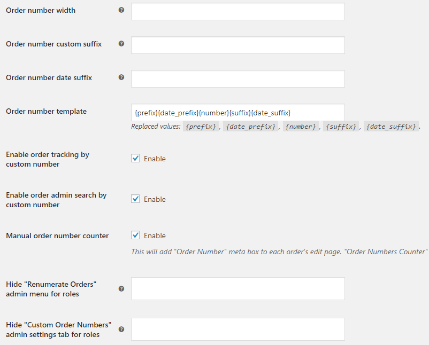The image size is (429, 345).
Task: Click the {suffix} replaced value code tag
Action: click(x=341, y=127)
